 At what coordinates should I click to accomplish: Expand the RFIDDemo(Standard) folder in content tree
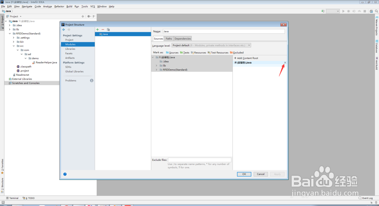pyautogui.click(x=157, y=70)
